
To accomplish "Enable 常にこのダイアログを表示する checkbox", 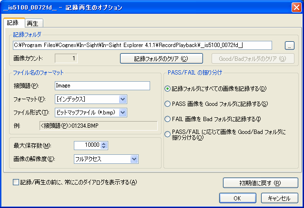I will [x=16, y=182].
